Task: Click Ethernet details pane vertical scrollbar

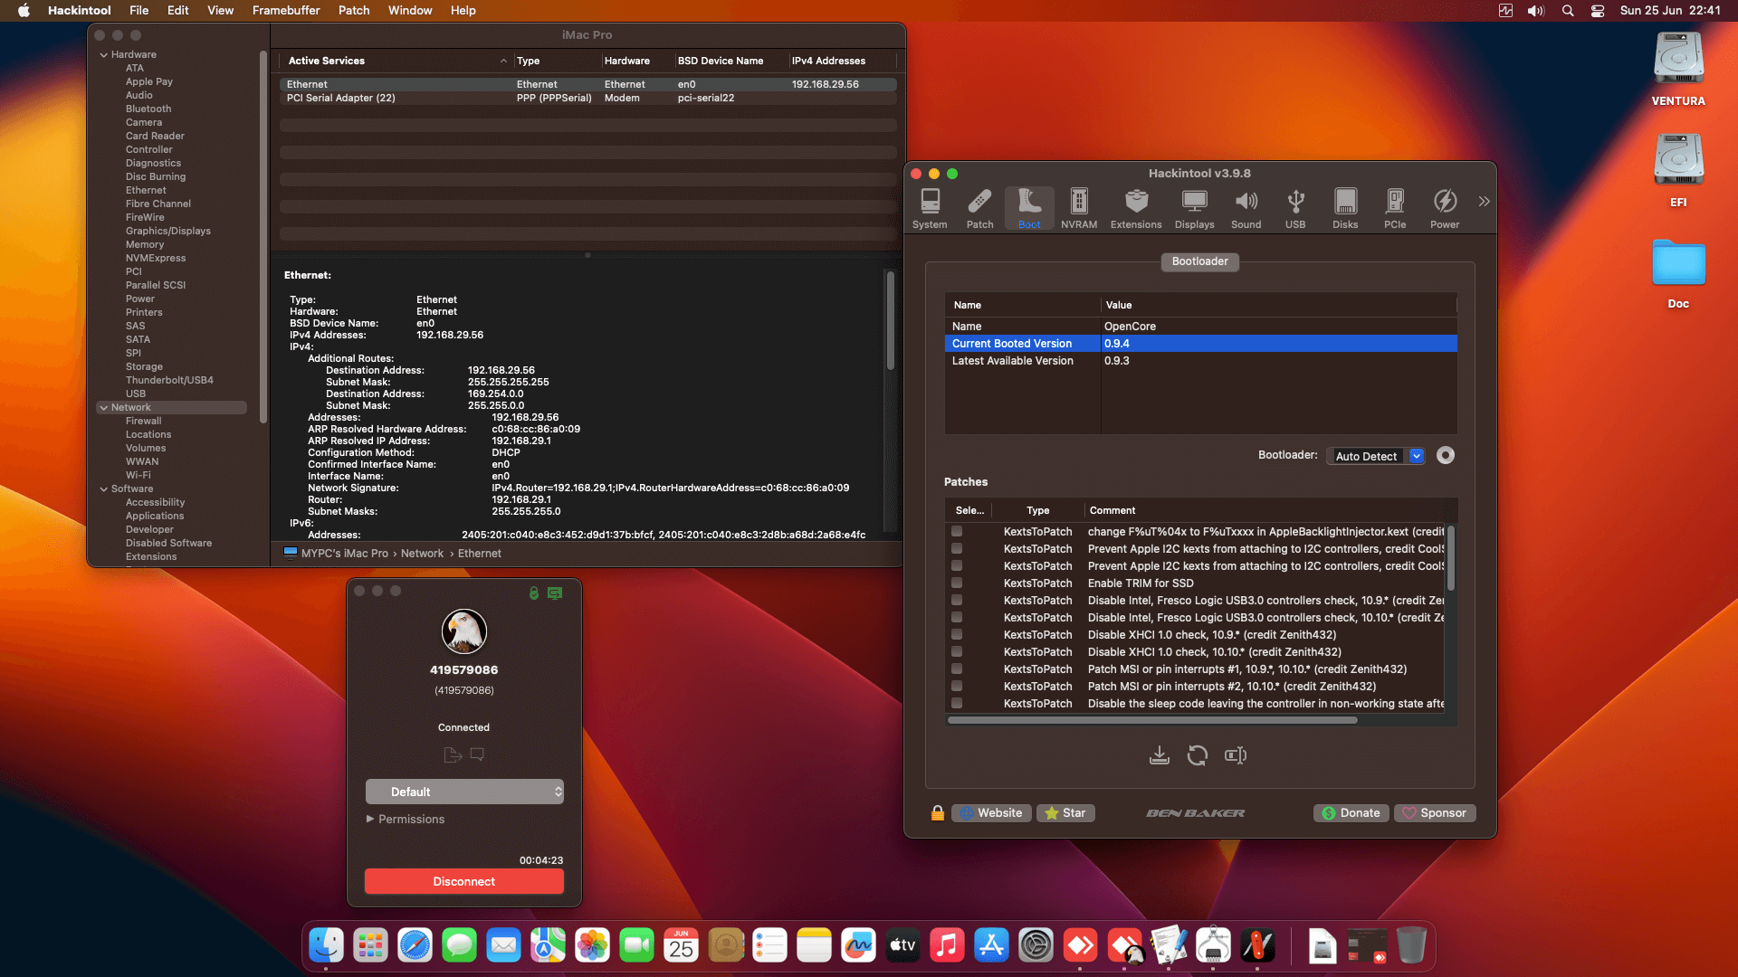Action: [x=891, y=319]
